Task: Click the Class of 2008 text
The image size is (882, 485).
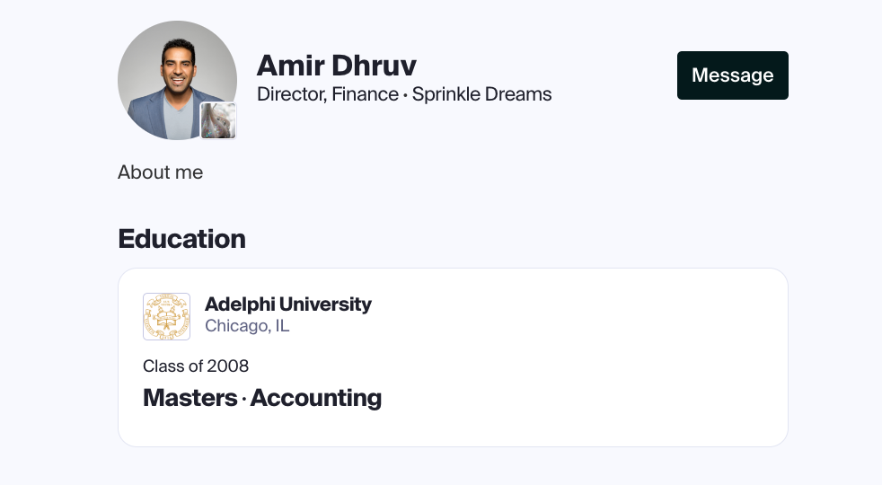Action: coord(196,366)
